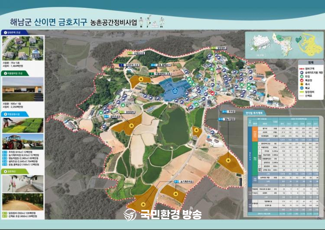Screen dimensions: 325x230
Task: Click the '1 임대주택 조성' map label
Action: pos(129,65)
